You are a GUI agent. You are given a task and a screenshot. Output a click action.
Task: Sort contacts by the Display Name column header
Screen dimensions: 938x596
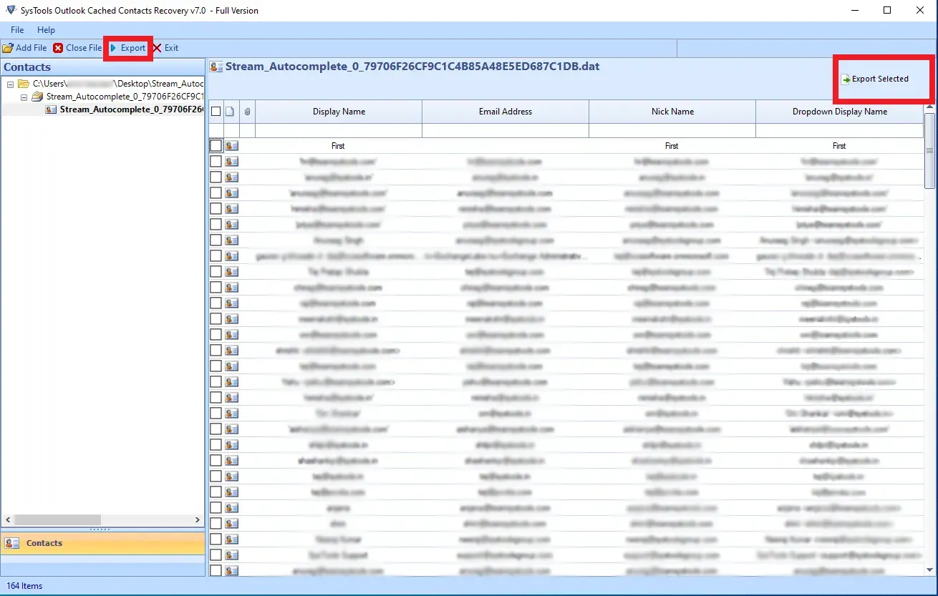tap(338, 111)
